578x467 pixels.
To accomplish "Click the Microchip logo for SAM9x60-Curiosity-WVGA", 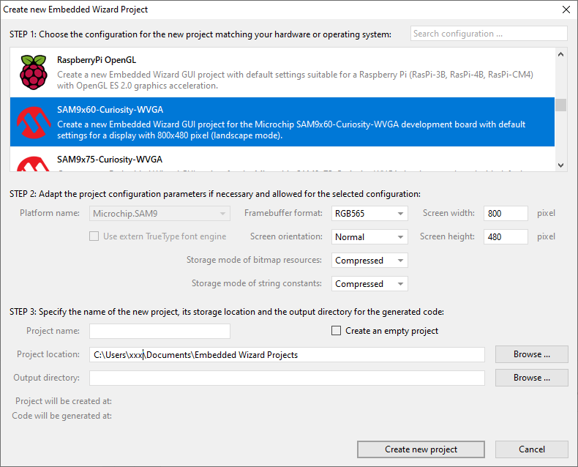I will click(x=32, y=122).
